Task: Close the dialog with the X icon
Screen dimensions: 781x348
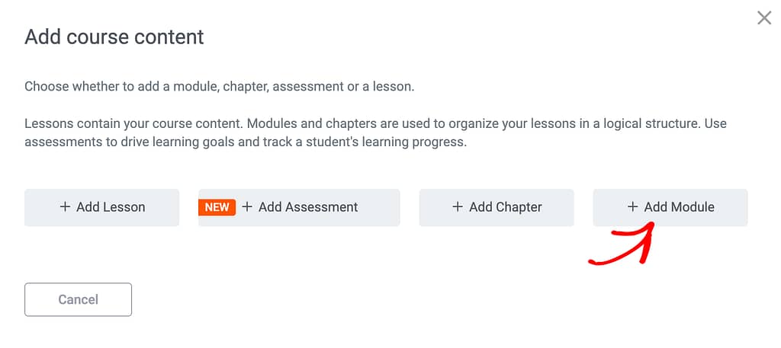Action: click(764, 18)
